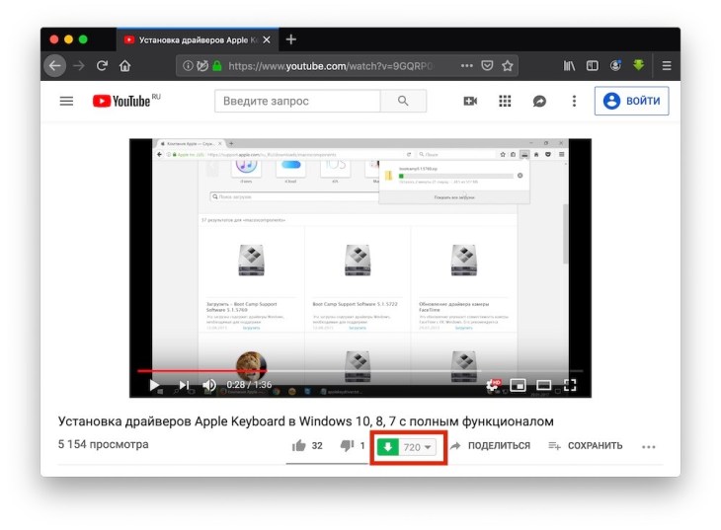This screenshot has height=530, width=721.
Task: Click the '5 154 просмотра' view count
Action: [x=104, y=444]
